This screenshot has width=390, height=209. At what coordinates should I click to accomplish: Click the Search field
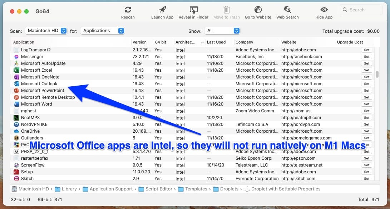coord(361,10)
